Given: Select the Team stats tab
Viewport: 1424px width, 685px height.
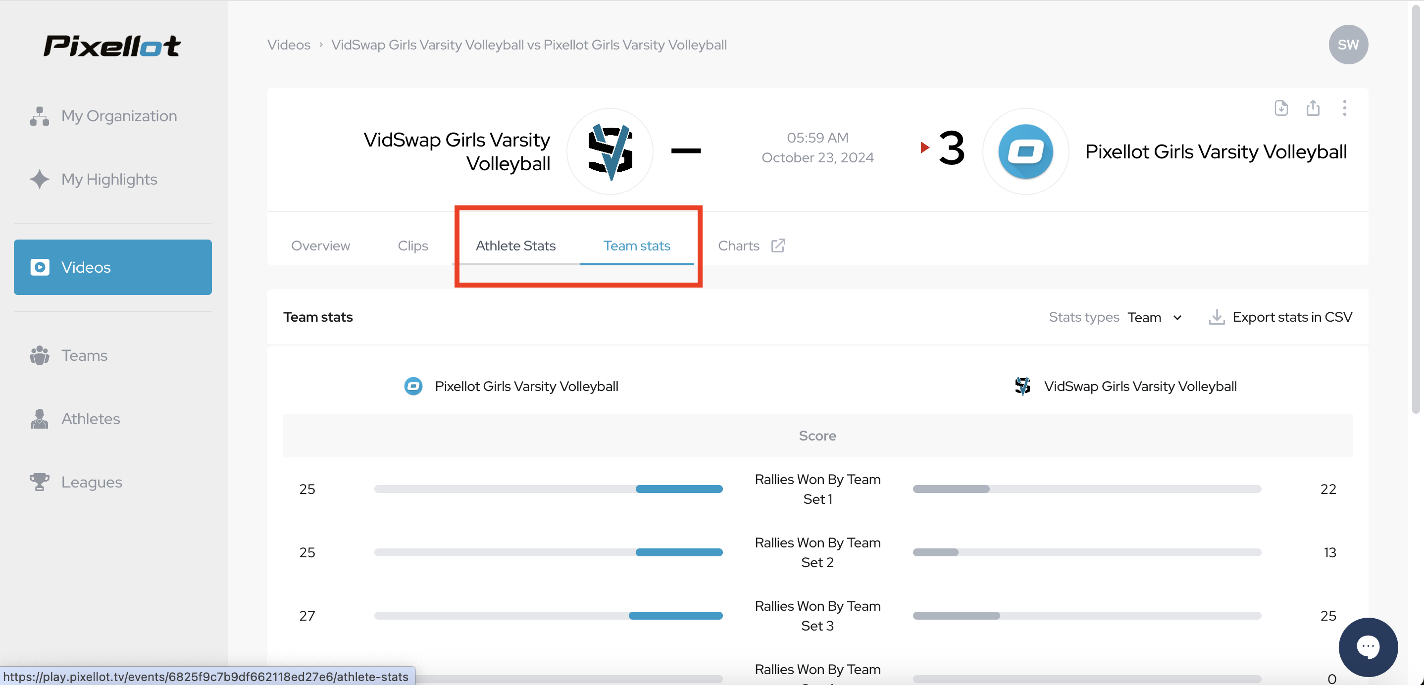Looking at the screenshot, I should 636,246.
